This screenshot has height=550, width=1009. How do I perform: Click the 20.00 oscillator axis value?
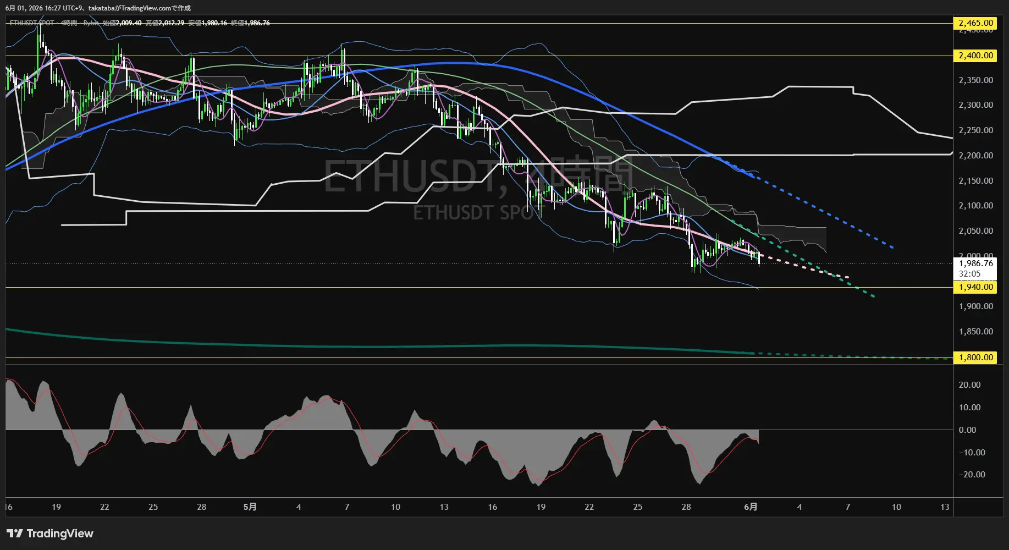(x=970, y=385)
